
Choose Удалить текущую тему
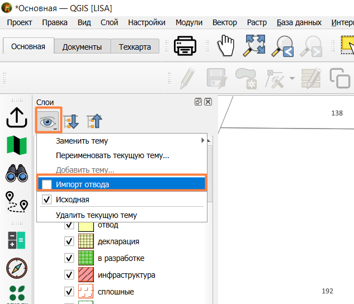pyautogui.click(x=122, y=215)
